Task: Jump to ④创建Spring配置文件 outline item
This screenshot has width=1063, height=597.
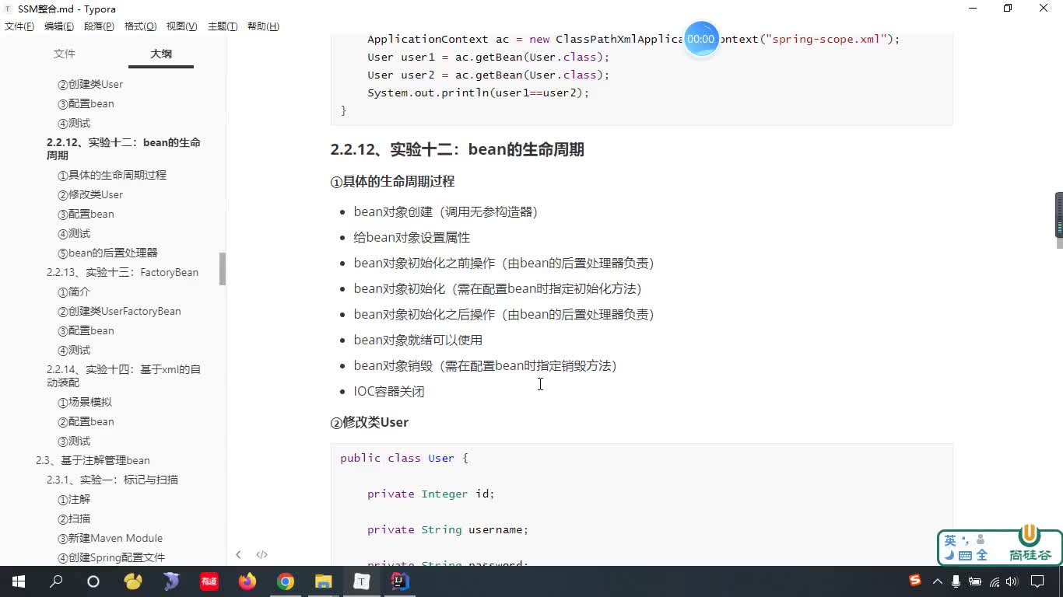Action: [x=111, y=557]
